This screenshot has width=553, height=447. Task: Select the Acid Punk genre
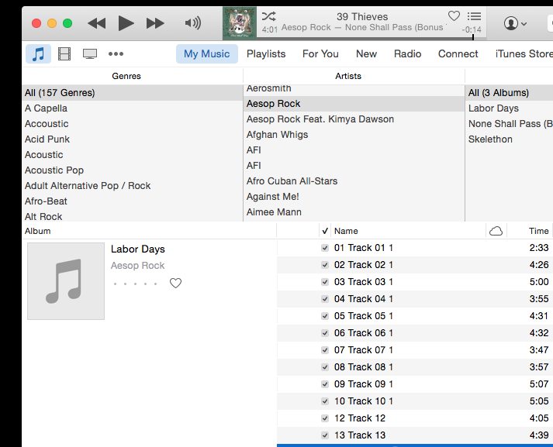[x=133, y=139]
